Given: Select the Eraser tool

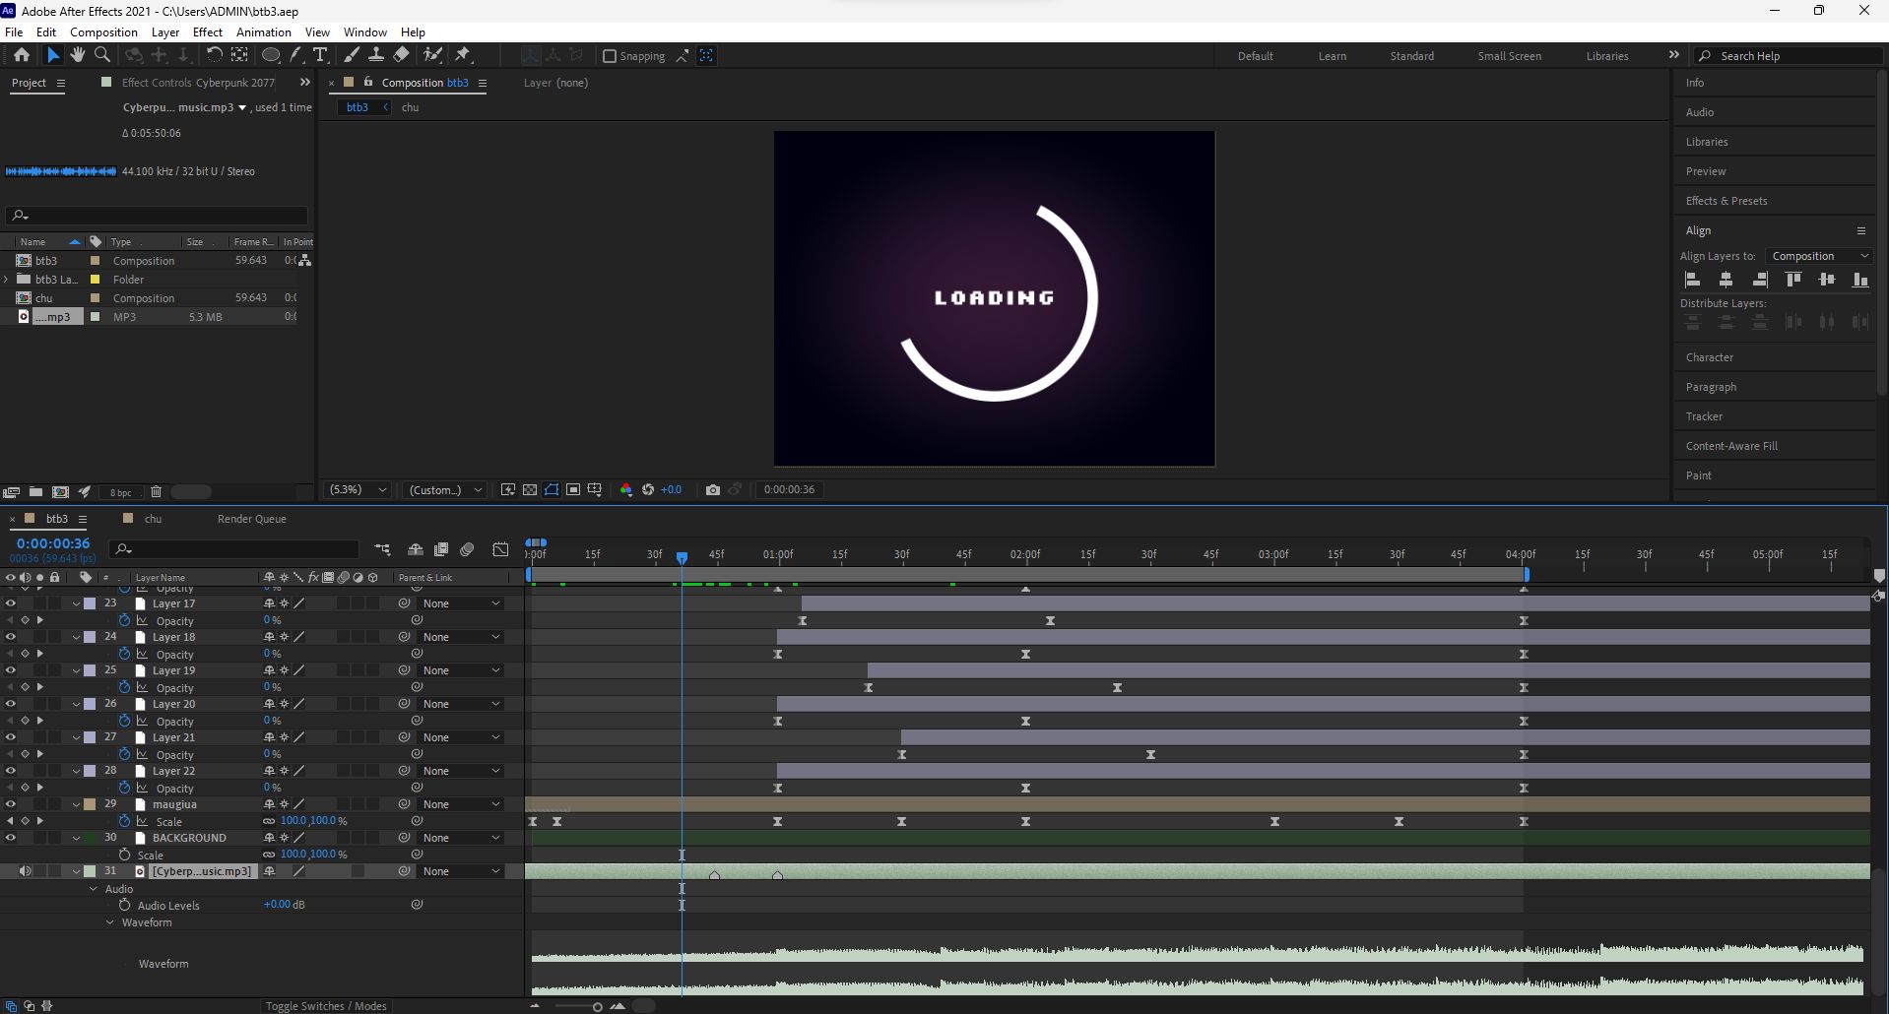Looking at the screenshot, I should tap(402, 55).
